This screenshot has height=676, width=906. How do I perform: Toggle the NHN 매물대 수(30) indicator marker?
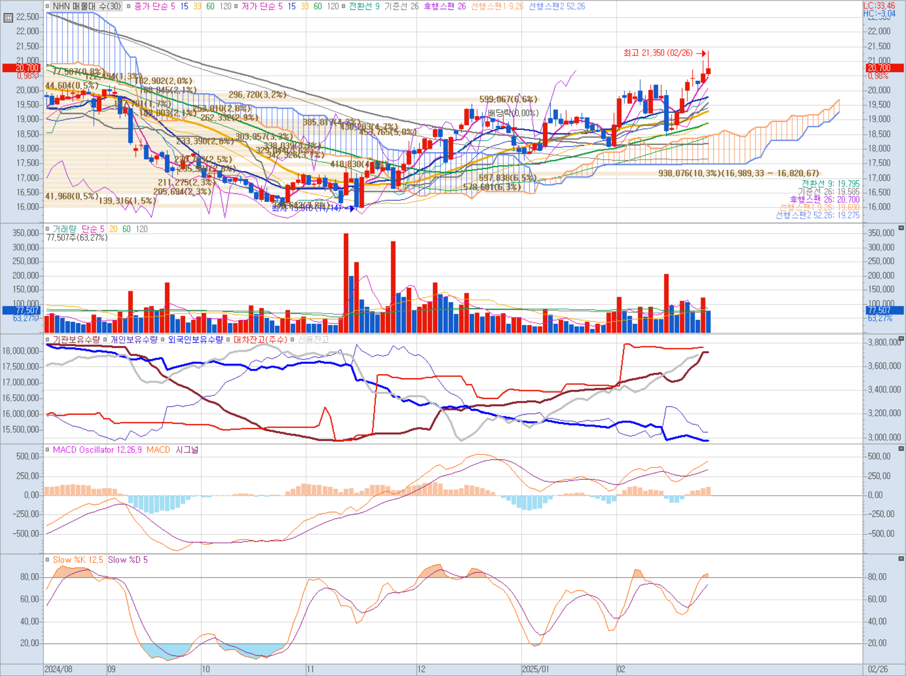[x=48, y=6]
